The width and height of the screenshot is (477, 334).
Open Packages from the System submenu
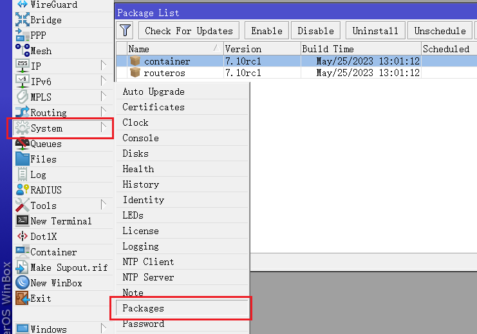point(144,308)
